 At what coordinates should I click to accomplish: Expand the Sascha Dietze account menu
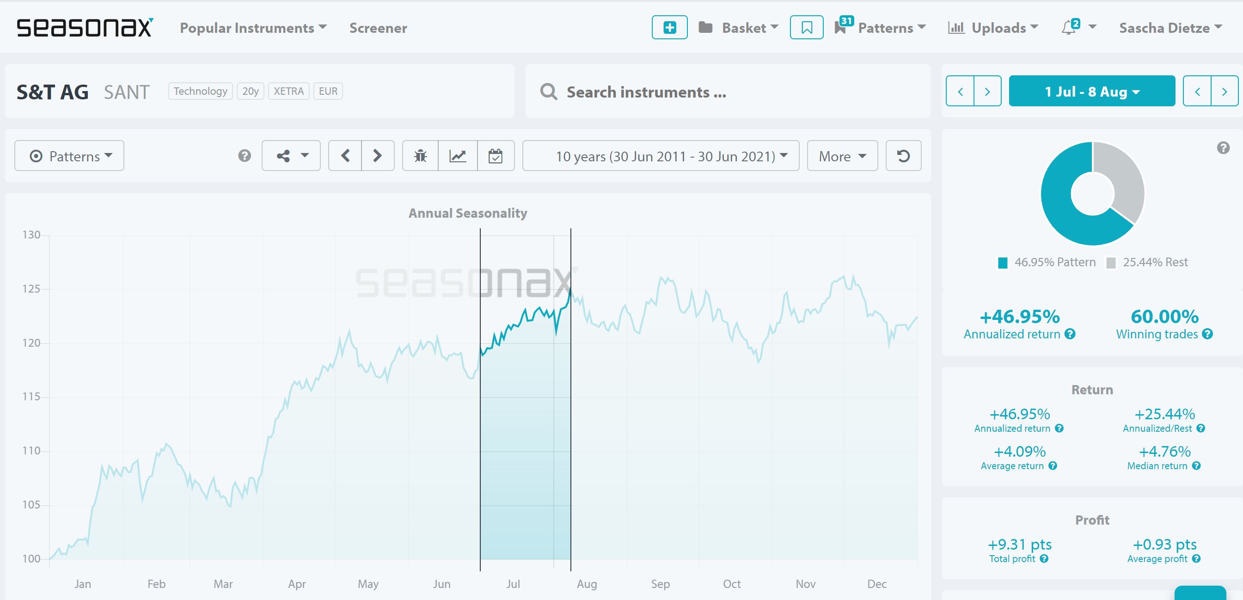[1170, 28]
